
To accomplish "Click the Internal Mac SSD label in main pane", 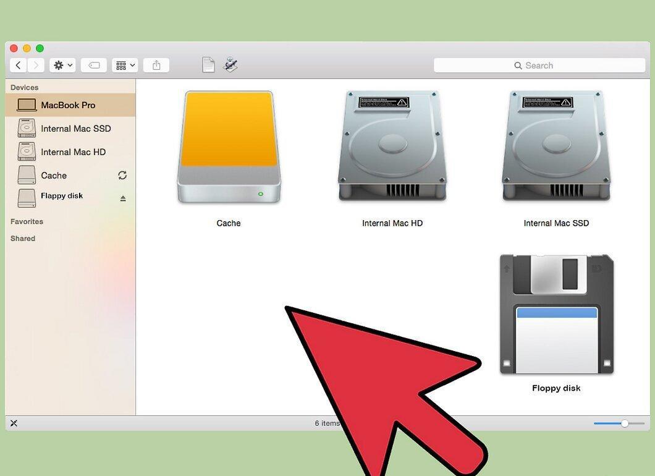I will tap(556, 223).
